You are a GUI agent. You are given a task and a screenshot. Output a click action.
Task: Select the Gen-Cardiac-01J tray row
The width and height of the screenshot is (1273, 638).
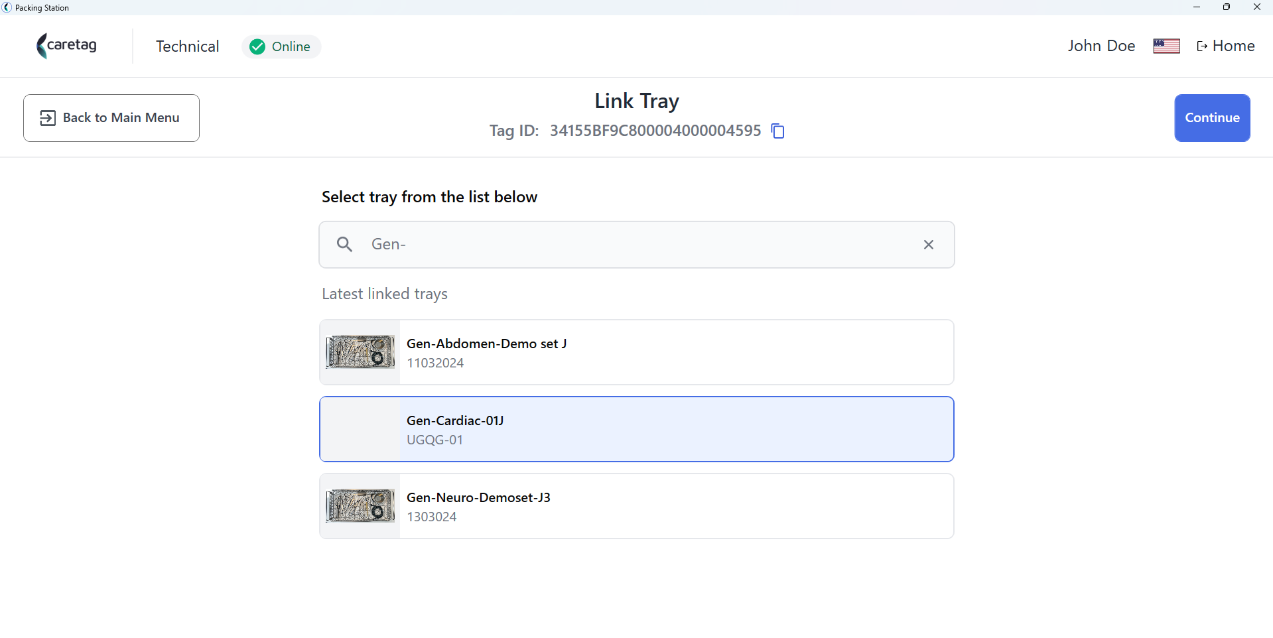pyautogui.click(x=636, y=429)
